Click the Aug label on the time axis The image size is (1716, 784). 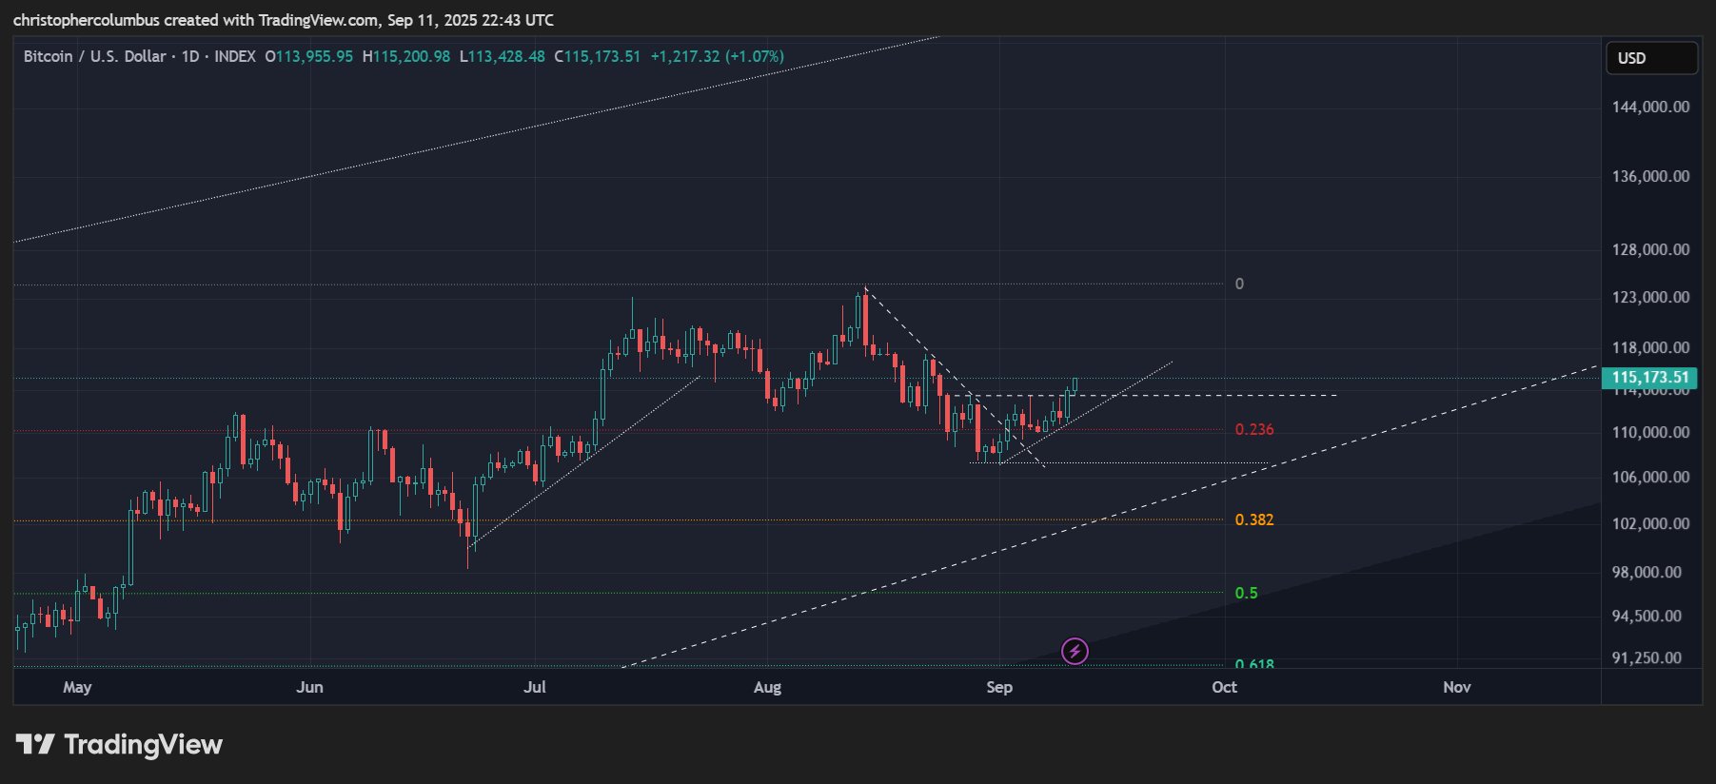767,687
